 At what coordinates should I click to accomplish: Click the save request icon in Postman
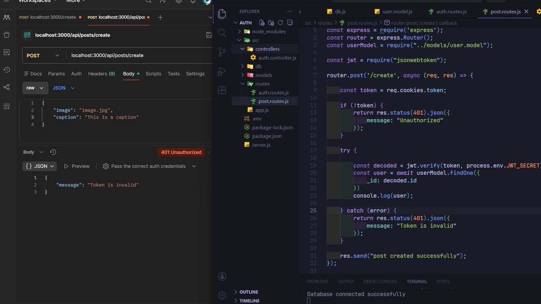click(209, 35)
